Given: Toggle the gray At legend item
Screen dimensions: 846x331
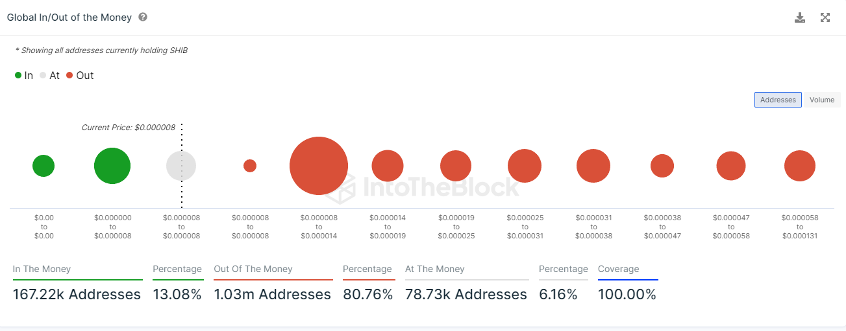Looking at the screenshot, I should [49, 75].
